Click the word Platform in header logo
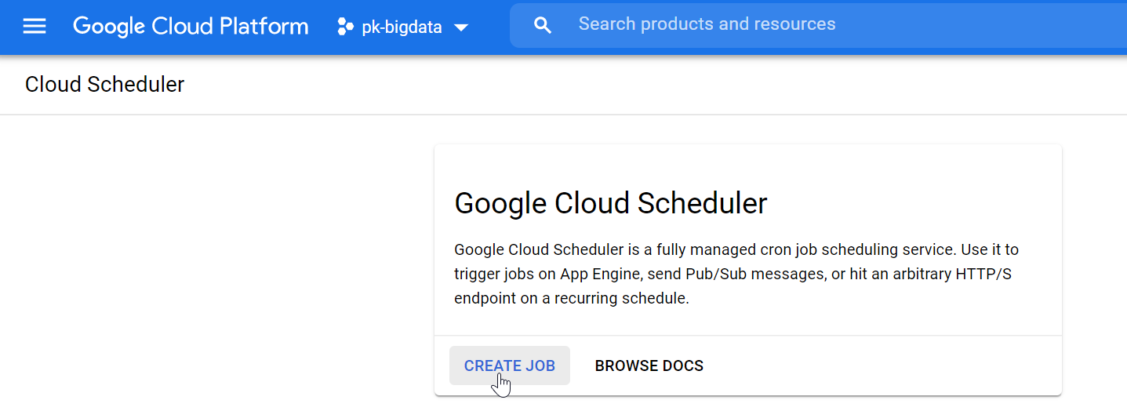This screenshot has width=1127, height=411. click(x=264, y=27)
